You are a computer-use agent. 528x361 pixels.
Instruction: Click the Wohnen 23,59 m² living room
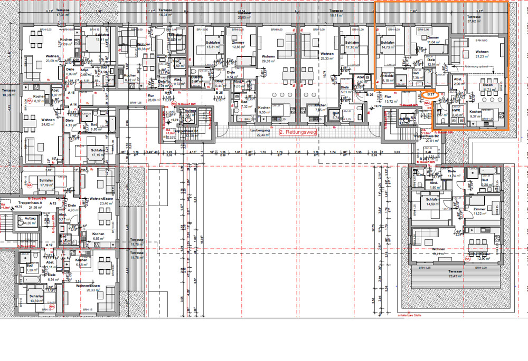tap(52, 58)
